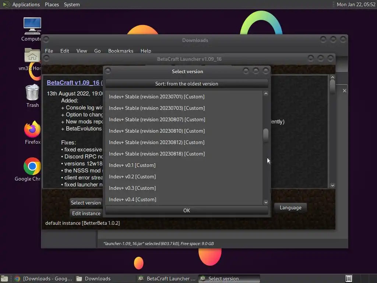The width and height of the screenshot is (377, 283).
Task: Click the changelog panel scroll up arrow
Action: 332,77
